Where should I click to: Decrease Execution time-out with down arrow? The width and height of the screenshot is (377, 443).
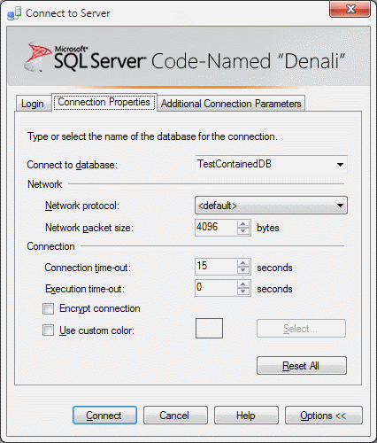(243, 291)
